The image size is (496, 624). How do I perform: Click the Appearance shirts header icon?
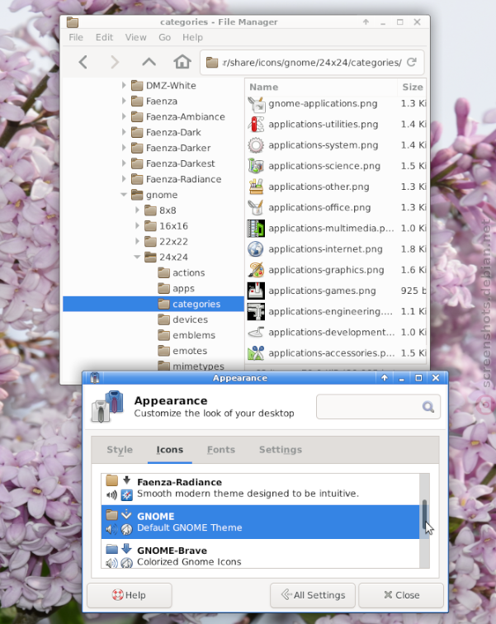click(107, 406)
